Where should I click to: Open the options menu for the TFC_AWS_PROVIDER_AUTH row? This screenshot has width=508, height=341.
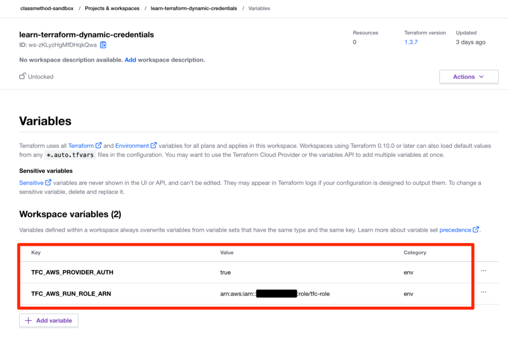click(483, 271)
